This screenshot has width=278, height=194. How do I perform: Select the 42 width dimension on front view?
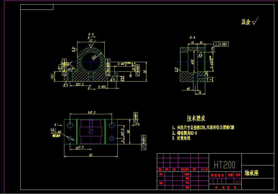click(x=91, y=40)
